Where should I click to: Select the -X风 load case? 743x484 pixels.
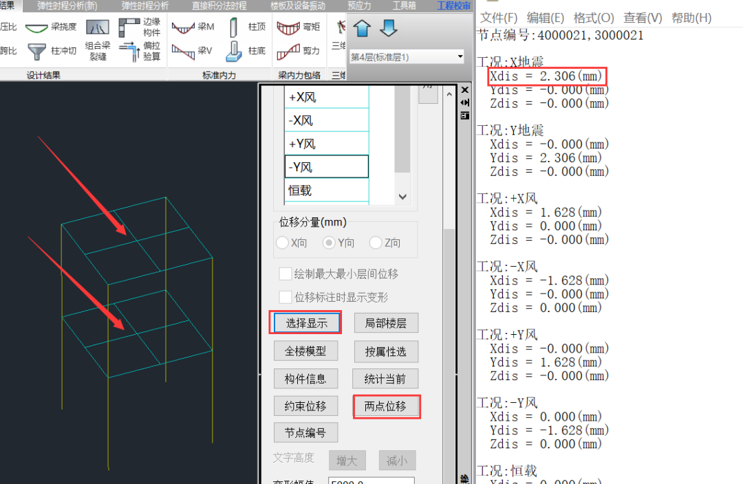327,120
